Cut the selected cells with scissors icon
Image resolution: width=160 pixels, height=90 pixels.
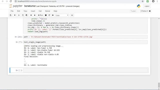pyautogui.click(x=19, y=15)
